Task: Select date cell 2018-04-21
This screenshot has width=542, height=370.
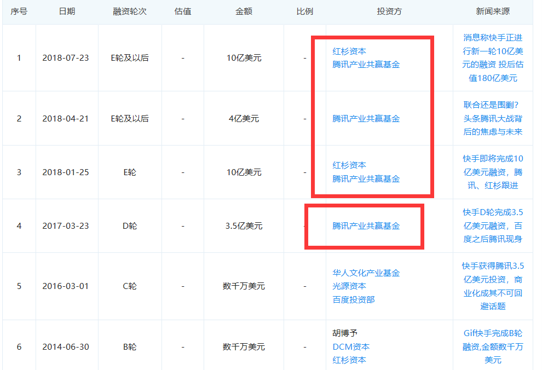Action: point(66,118)
